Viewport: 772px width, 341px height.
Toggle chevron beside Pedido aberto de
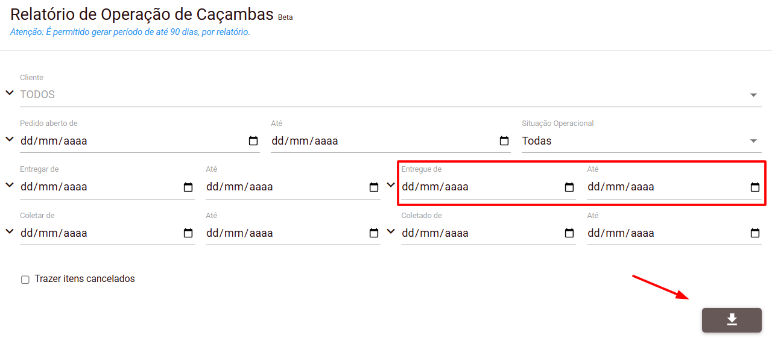pyautogui.click(x=10, y=139)
